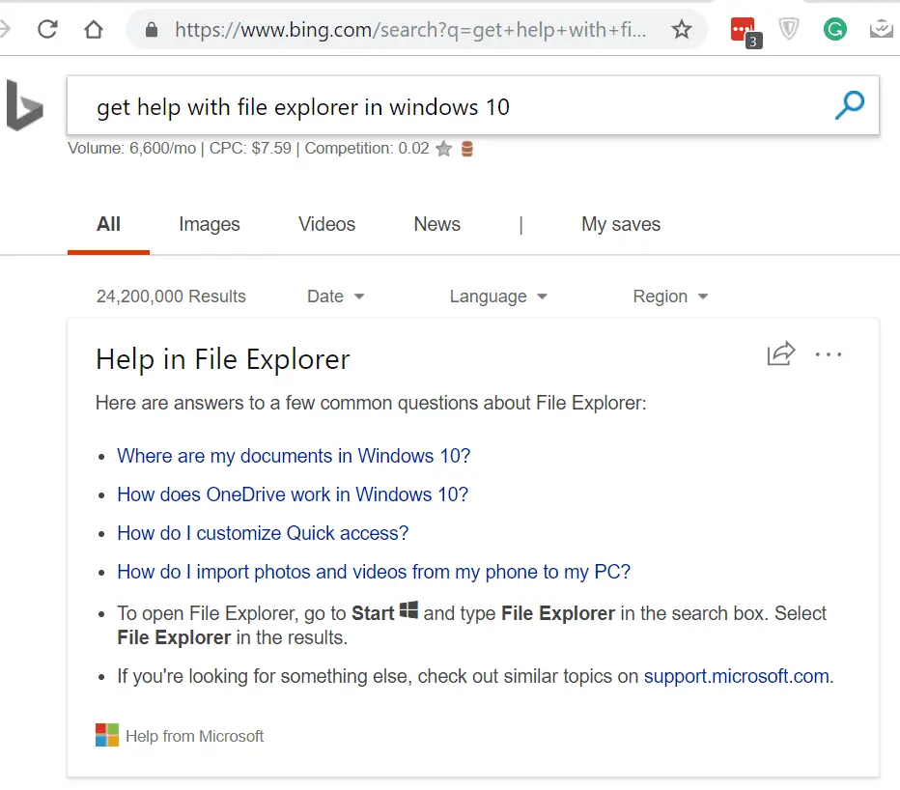Open the gray shield extension icon

click(789, 29)
